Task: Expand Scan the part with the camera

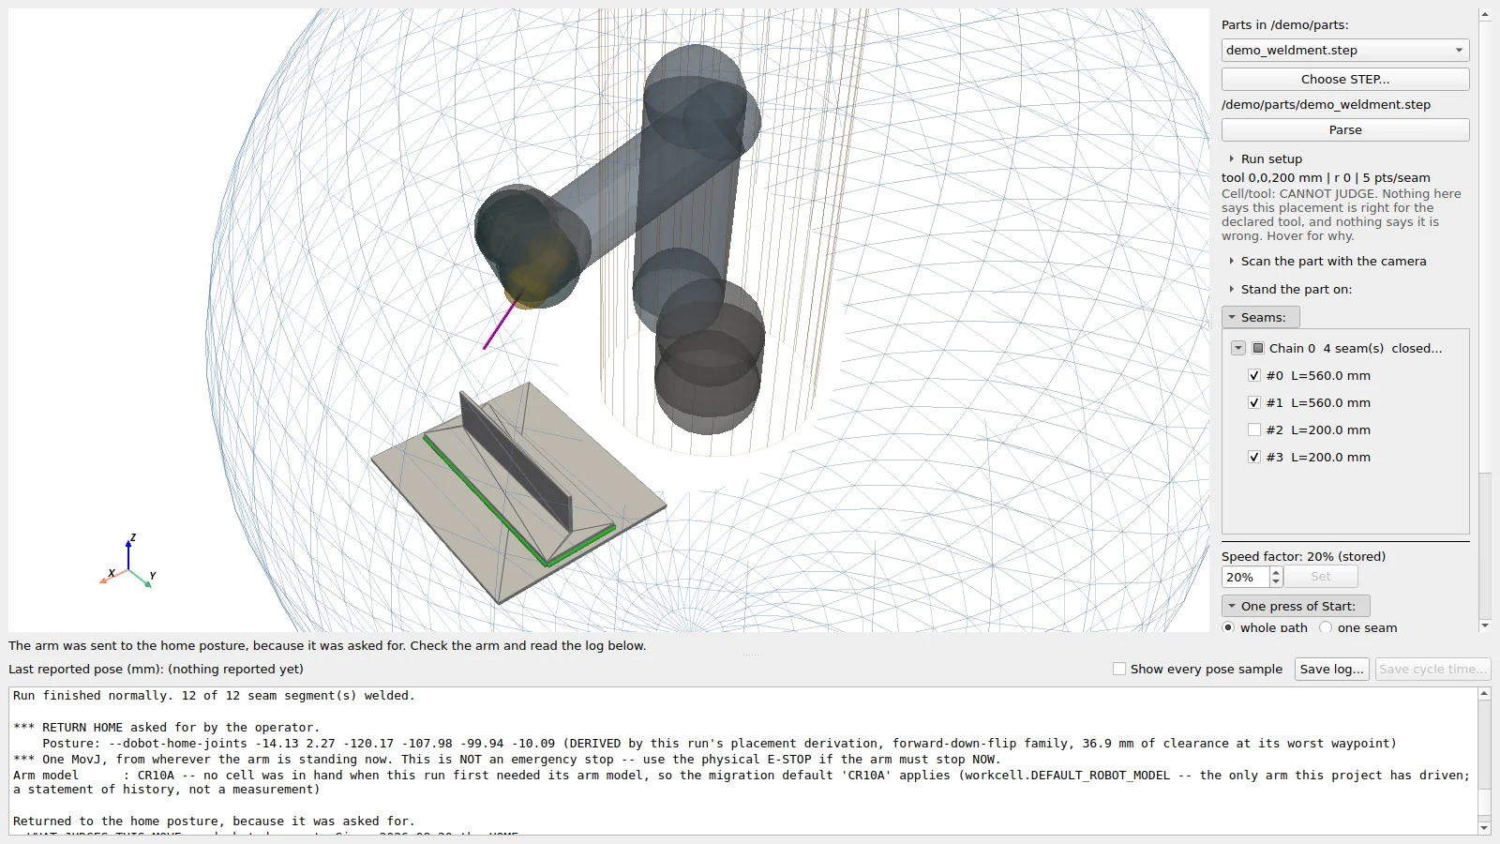Action: tap(1231, 261)
